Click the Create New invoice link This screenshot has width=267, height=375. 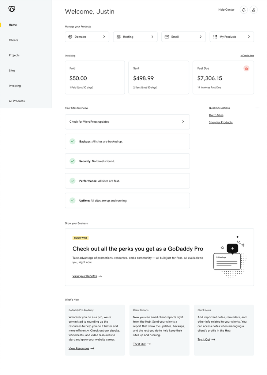[247, 56]
